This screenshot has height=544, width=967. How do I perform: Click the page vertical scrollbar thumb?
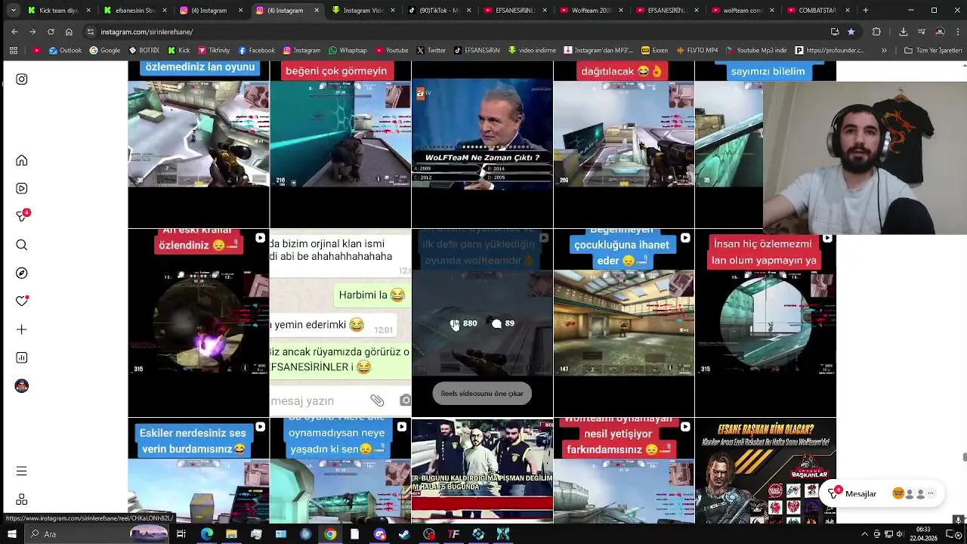point(964,456)
